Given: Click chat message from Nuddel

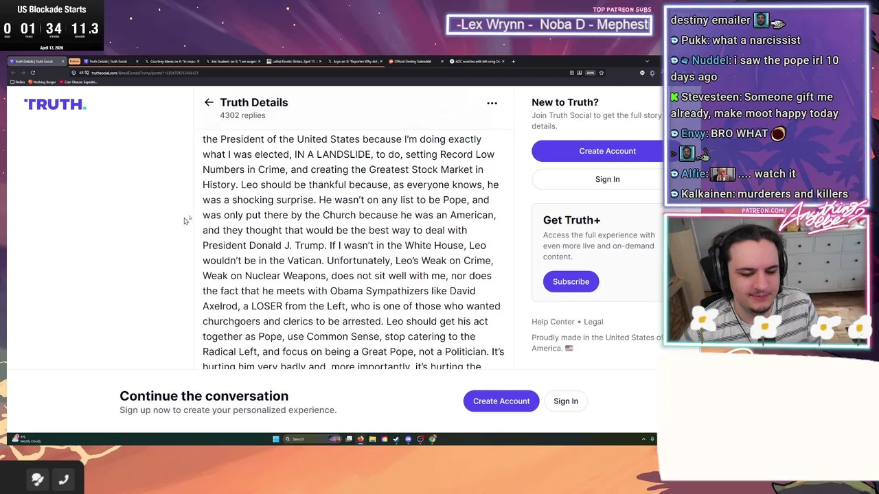Looking at the screenshot, I should 754,69.
